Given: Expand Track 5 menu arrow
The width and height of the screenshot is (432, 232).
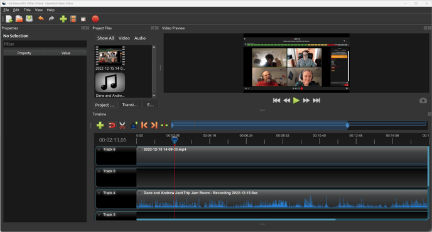Looking at the screenshot, I should coord(99,171).
